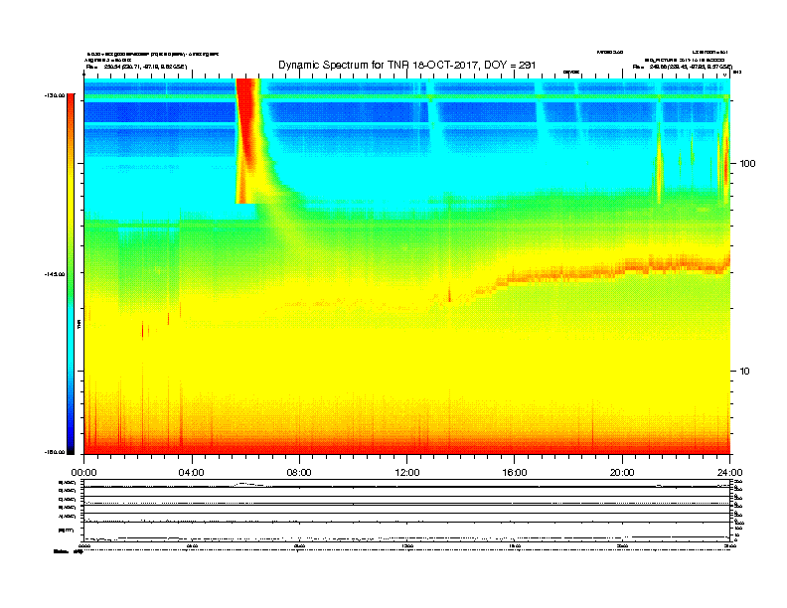The height and width of the screenshot is (608, 787).
Task: Select the 00:00 time axis label
Action: (83, 473)
